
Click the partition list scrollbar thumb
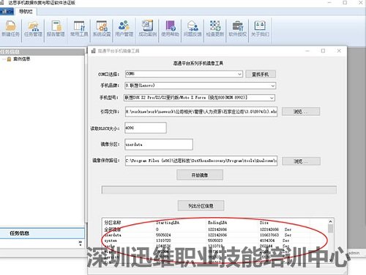[x=330, y=229]
